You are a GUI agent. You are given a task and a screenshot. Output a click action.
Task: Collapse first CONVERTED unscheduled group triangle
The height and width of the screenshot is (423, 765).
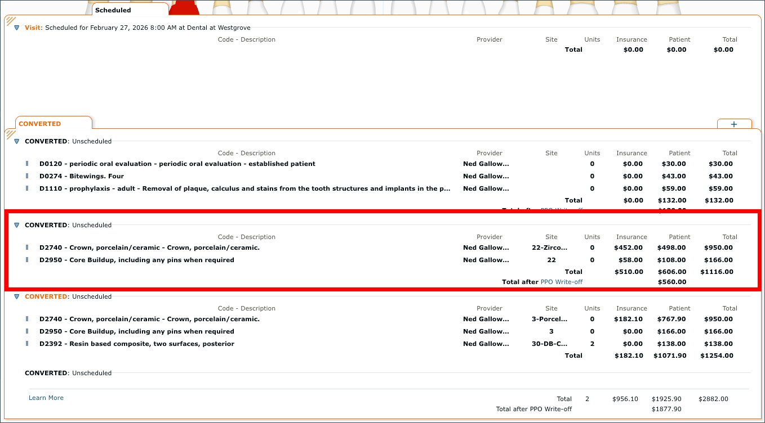click(x=16, y=141)
